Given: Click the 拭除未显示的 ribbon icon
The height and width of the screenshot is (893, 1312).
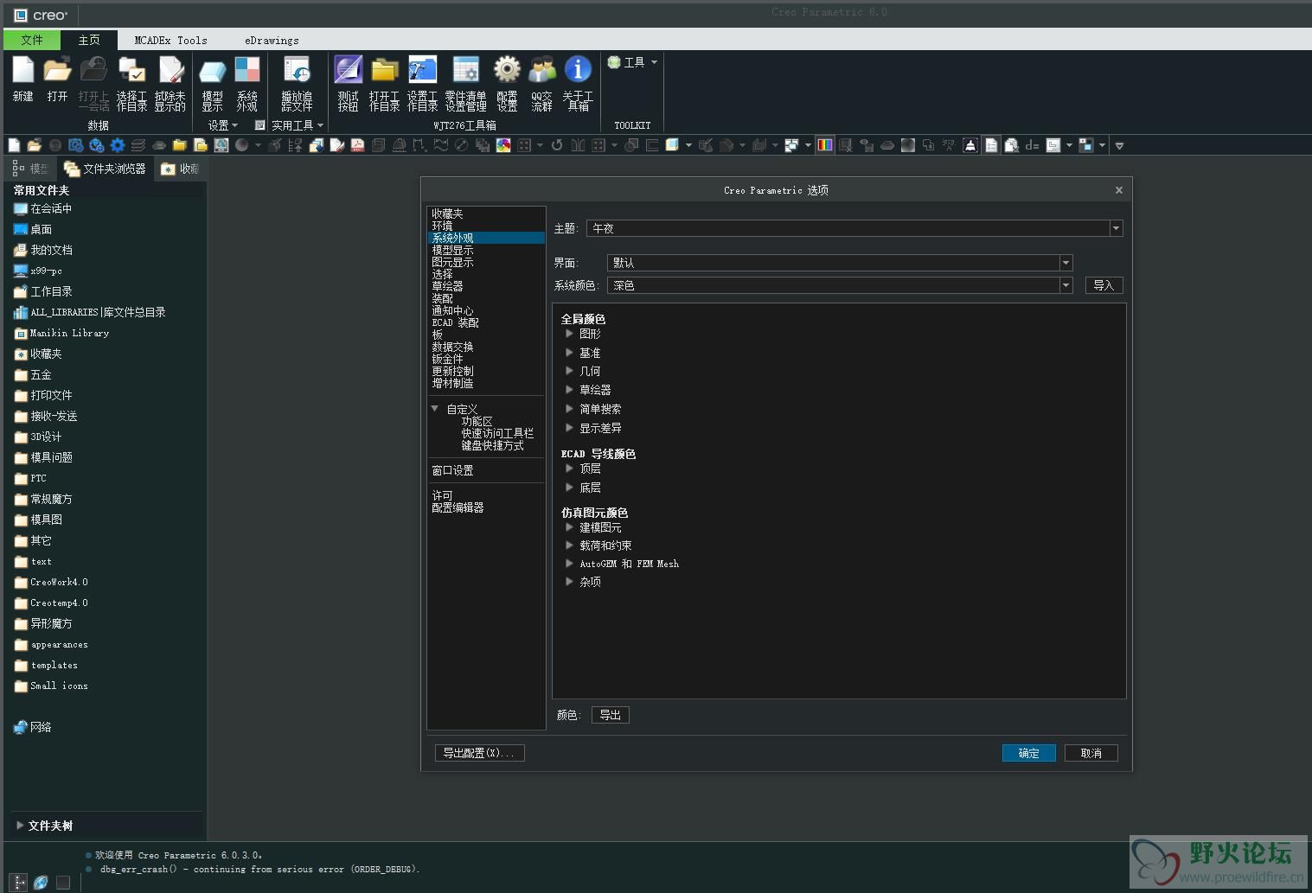Looking at the screenshot, I should coord(170,70).
